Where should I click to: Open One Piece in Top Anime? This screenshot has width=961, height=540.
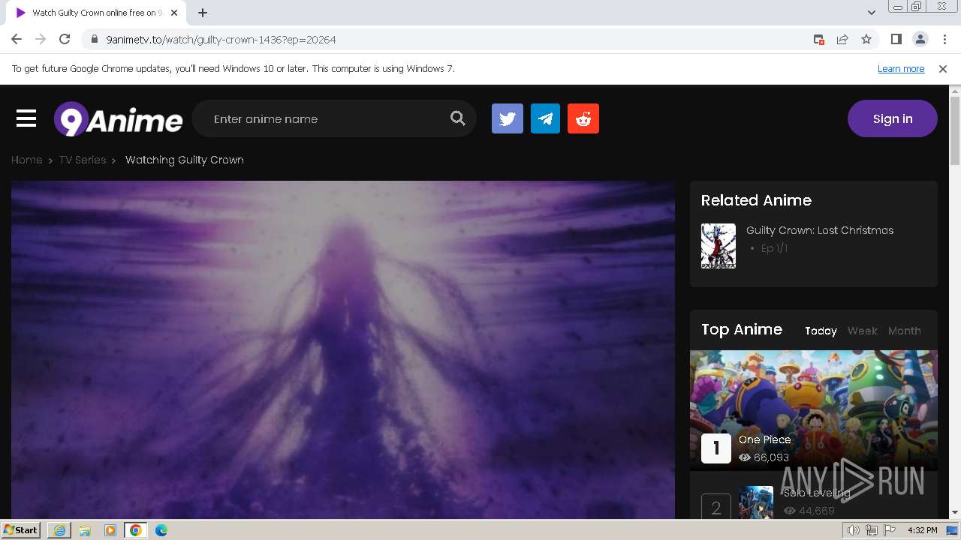pos(765,439)
